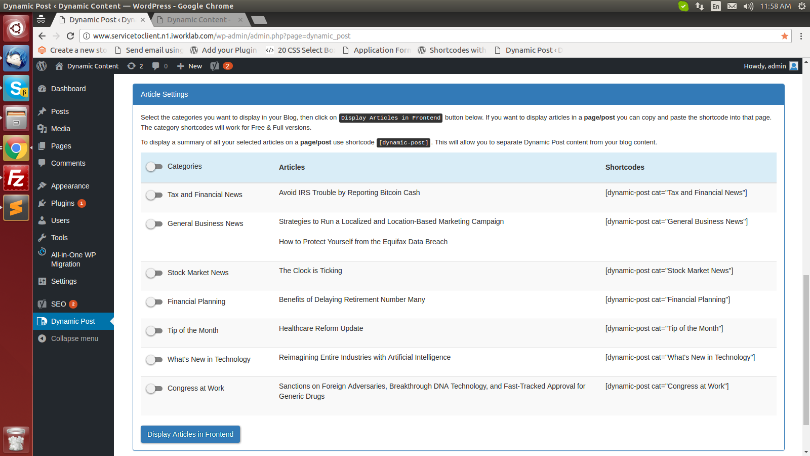Bookmark this page using the star icon
Image resolution: width=810 pixels, height=456 pixels.
pos(785,36)
